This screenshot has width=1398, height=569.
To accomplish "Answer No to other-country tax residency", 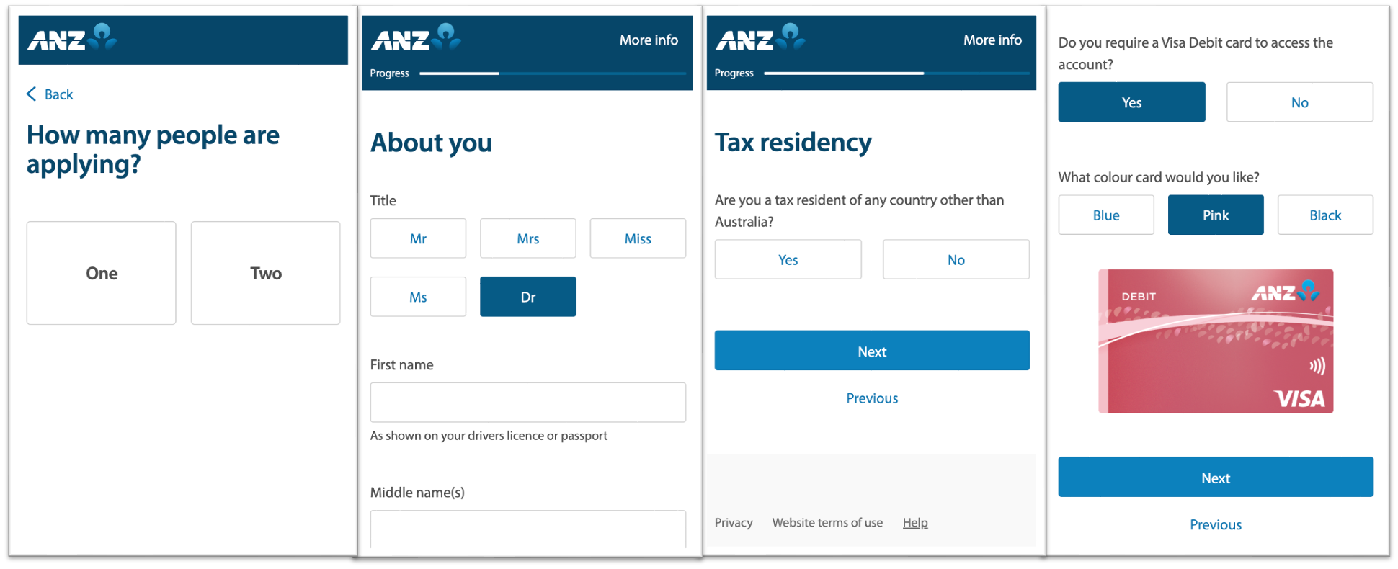I will [956, 260].
